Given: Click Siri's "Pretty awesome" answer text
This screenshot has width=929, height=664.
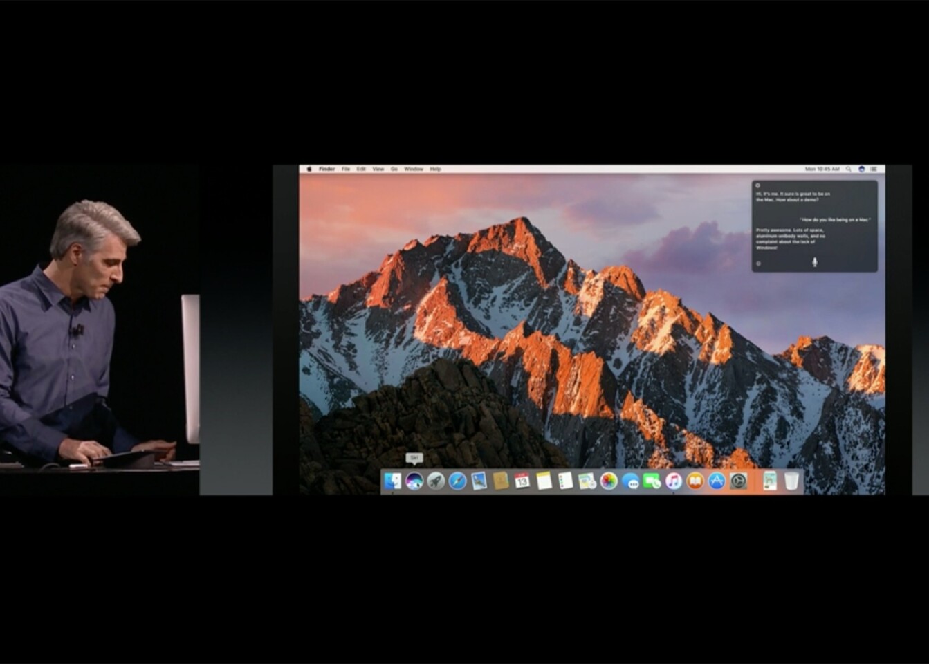Looking at the screenshot, I should pos(791,239).
